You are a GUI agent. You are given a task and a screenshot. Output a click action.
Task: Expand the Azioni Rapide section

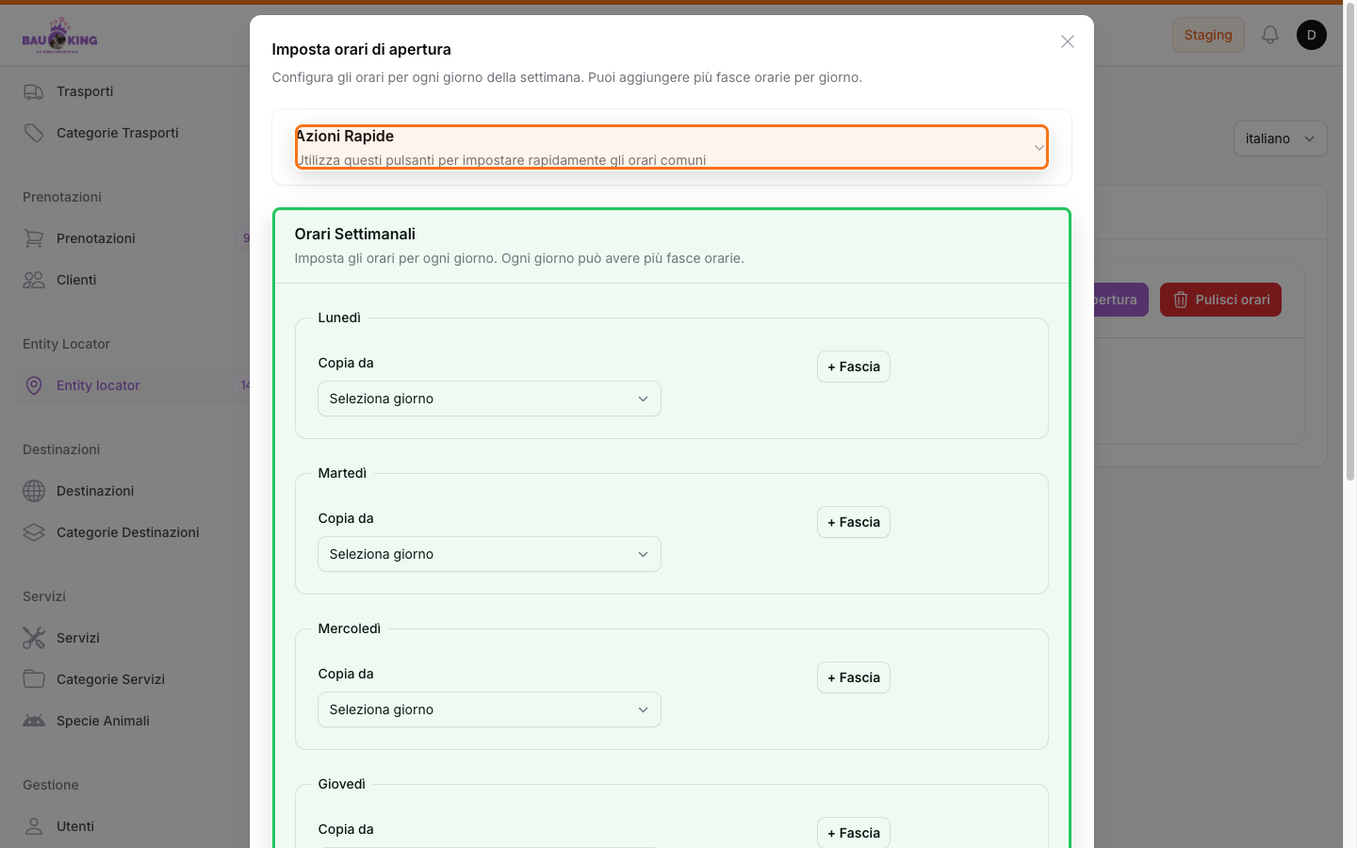[x=672, y=147]
